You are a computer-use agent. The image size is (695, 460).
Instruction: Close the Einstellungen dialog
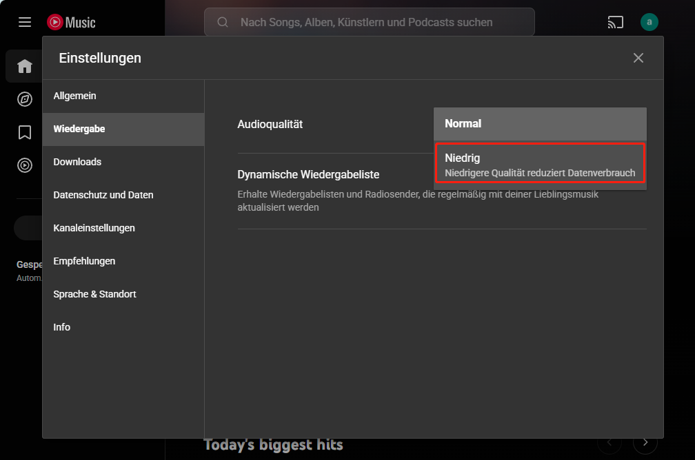pos(638,58)
